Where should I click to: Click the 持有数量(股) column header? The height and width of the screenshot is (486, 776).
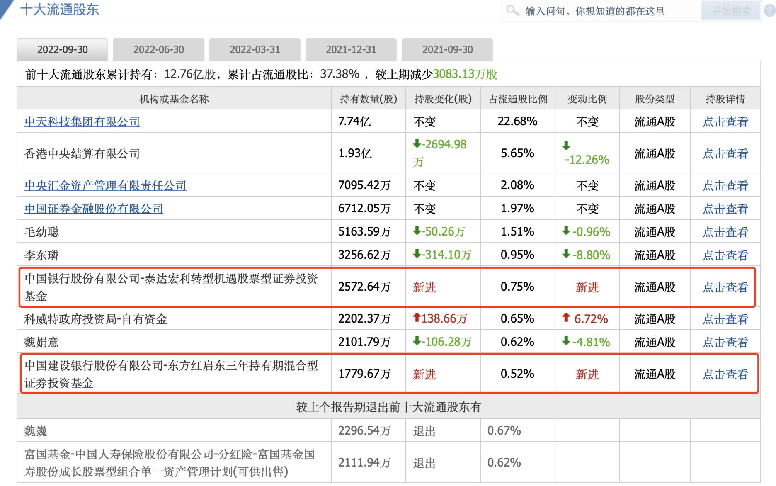click(369, 99)
